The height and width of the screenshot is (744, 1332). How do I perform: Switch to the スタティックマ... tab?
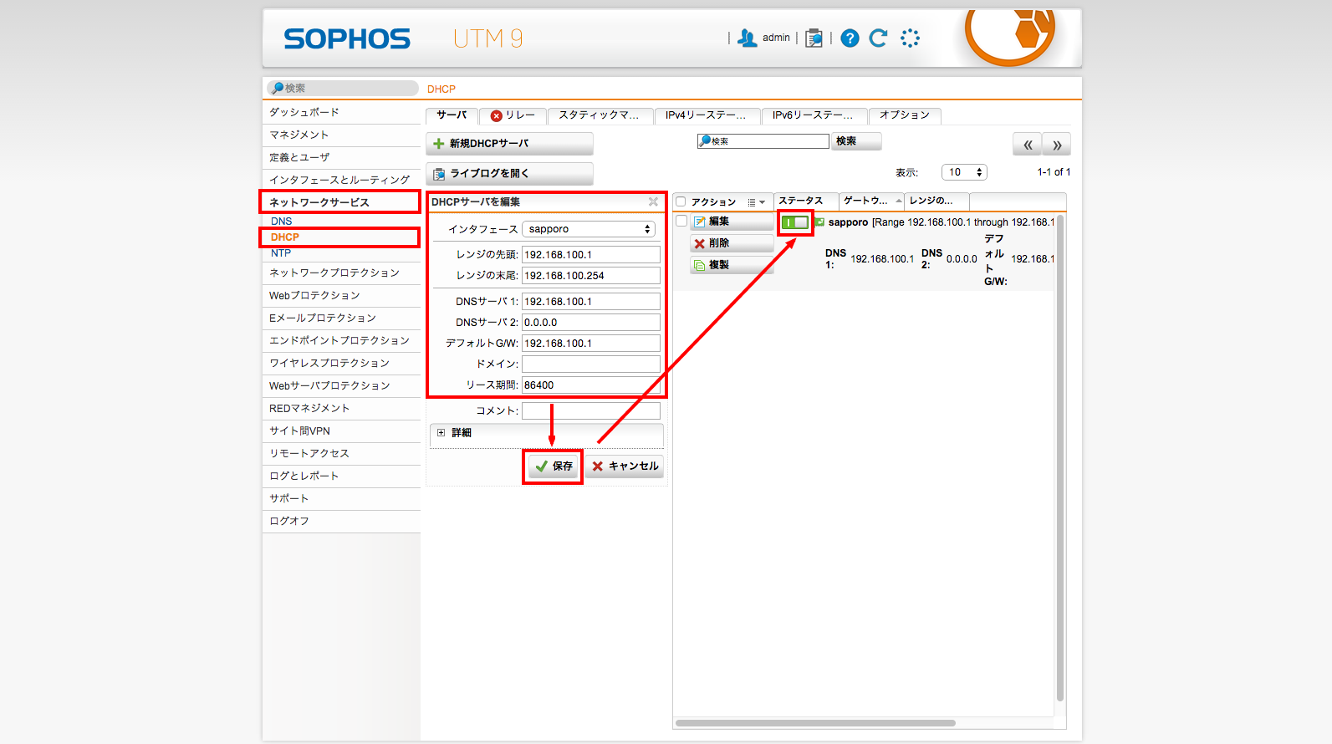(600, 115)
